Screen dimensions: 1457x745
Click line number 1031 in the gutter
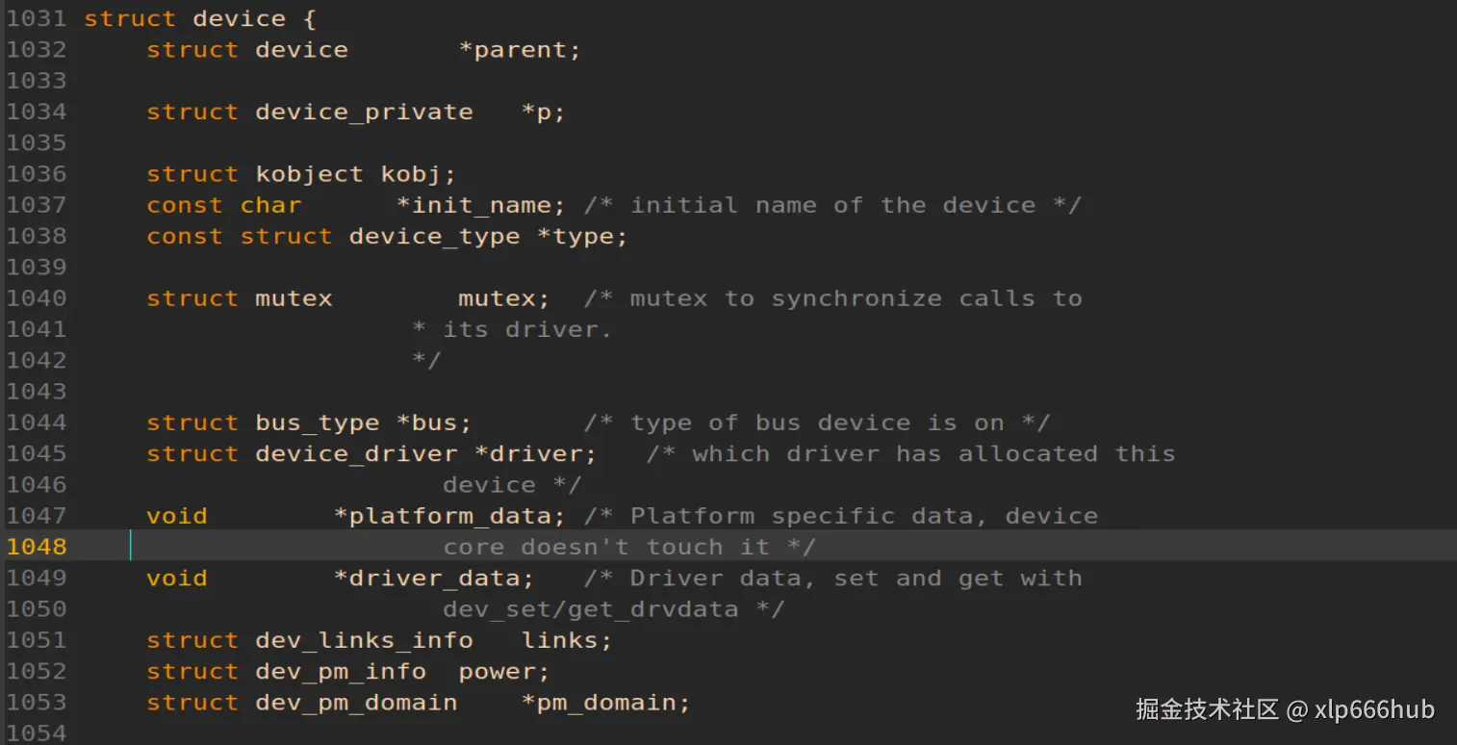coord(37,18)
